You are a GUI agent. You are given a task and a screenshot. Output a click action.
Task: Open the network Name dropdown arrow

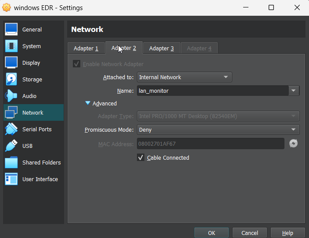[x=294, y=91]
